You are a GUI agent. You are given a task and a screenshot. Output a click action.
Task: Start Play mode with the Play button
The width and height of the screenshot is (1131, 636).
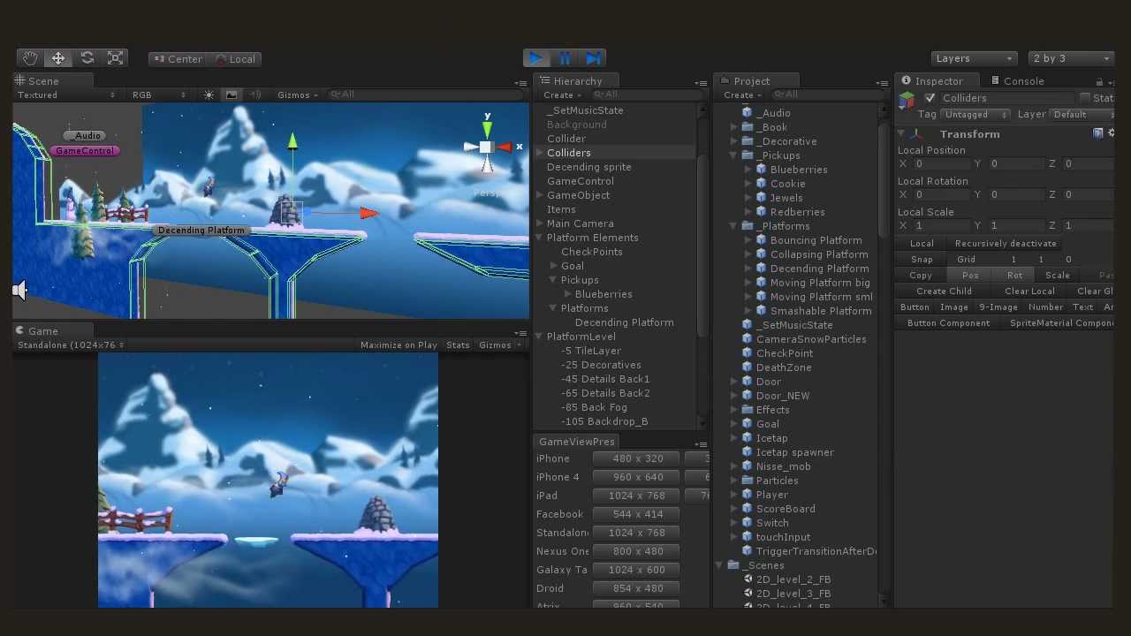point(536,58)
